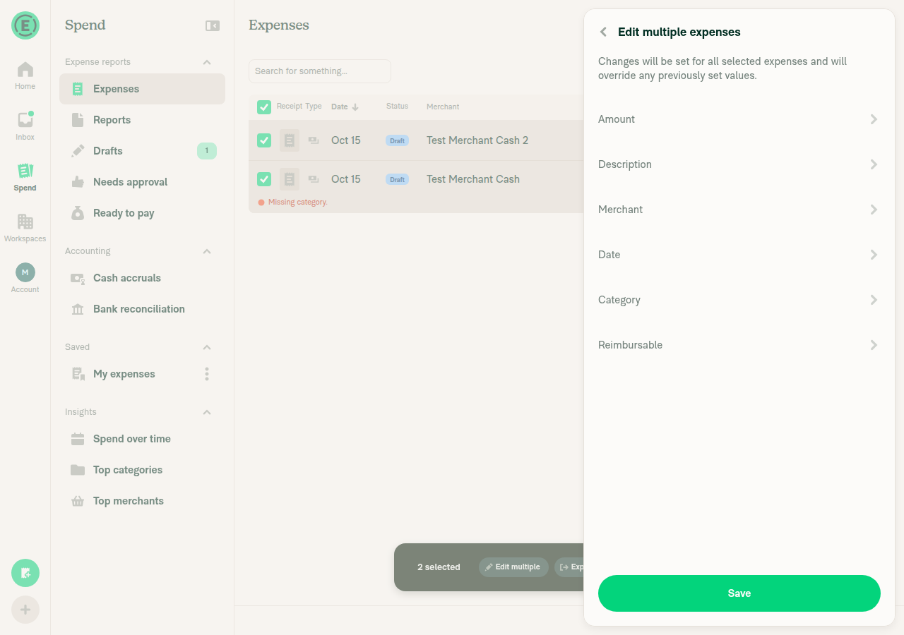Save the multiple expense edits
Viewport: 904px width, 635px height.
[x=739, y=593]
